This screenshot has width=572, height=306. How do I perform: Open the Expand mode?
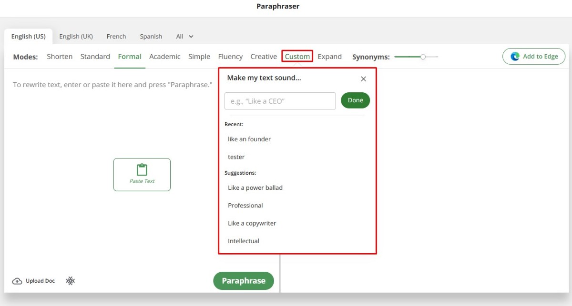point(329,56)
